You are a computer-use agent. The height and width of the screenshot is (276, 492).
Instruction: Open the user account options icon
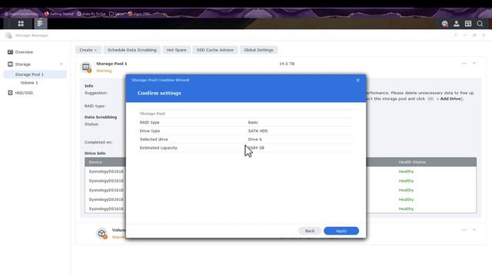click(x=456, y=24)
